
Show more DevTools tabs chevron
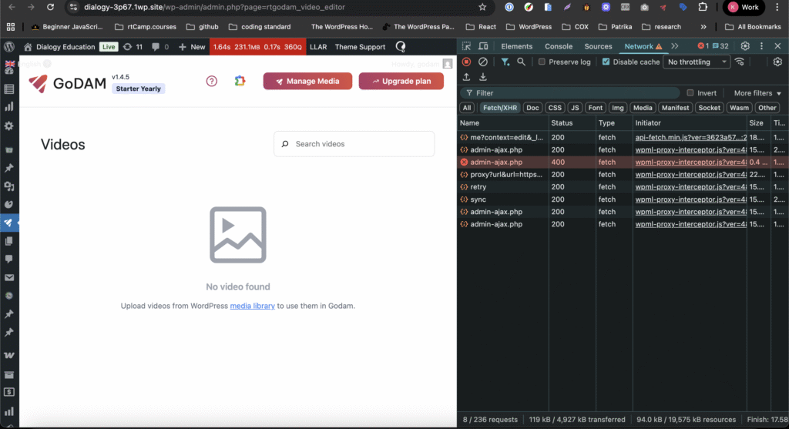click(x=675, y=46)
